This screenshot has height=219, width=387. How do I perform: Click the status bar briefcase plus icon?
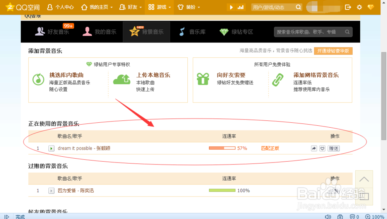click(340, 217)
